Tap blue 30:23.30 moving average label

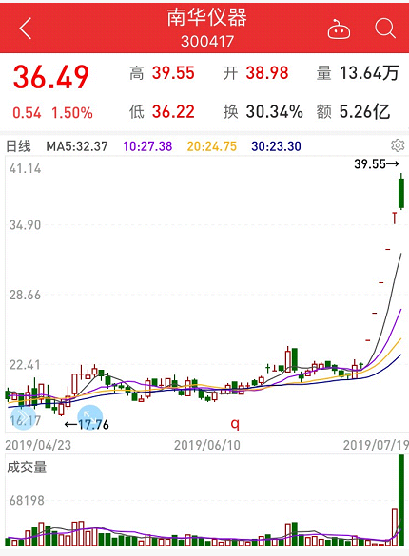coord(277,146)
